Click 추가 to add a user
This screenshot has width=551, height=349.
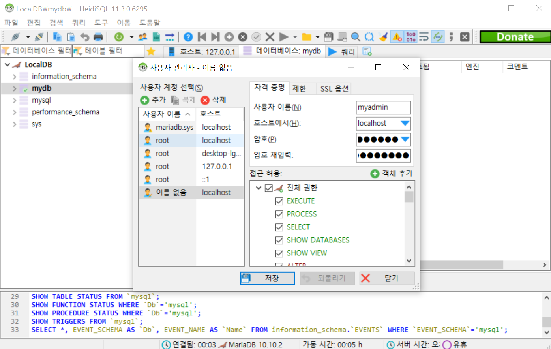[x=154, y=100]
